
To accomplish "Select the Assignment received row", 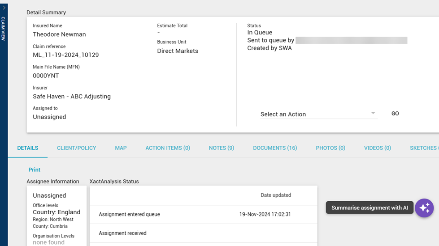I will click(x=204, y=233).
